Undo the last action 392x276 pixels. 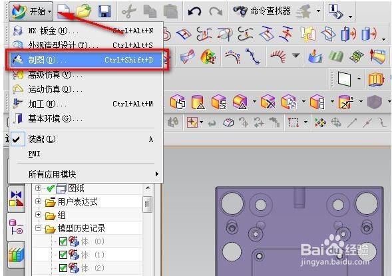pos(195,11)
